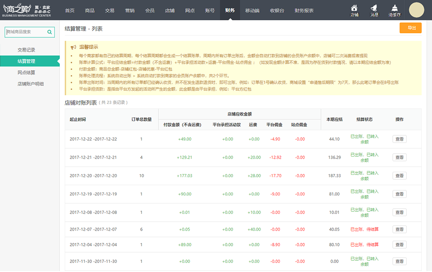432x272 pixels.
Task: Click the orange 导出 export button
Action: pos(410,28)
